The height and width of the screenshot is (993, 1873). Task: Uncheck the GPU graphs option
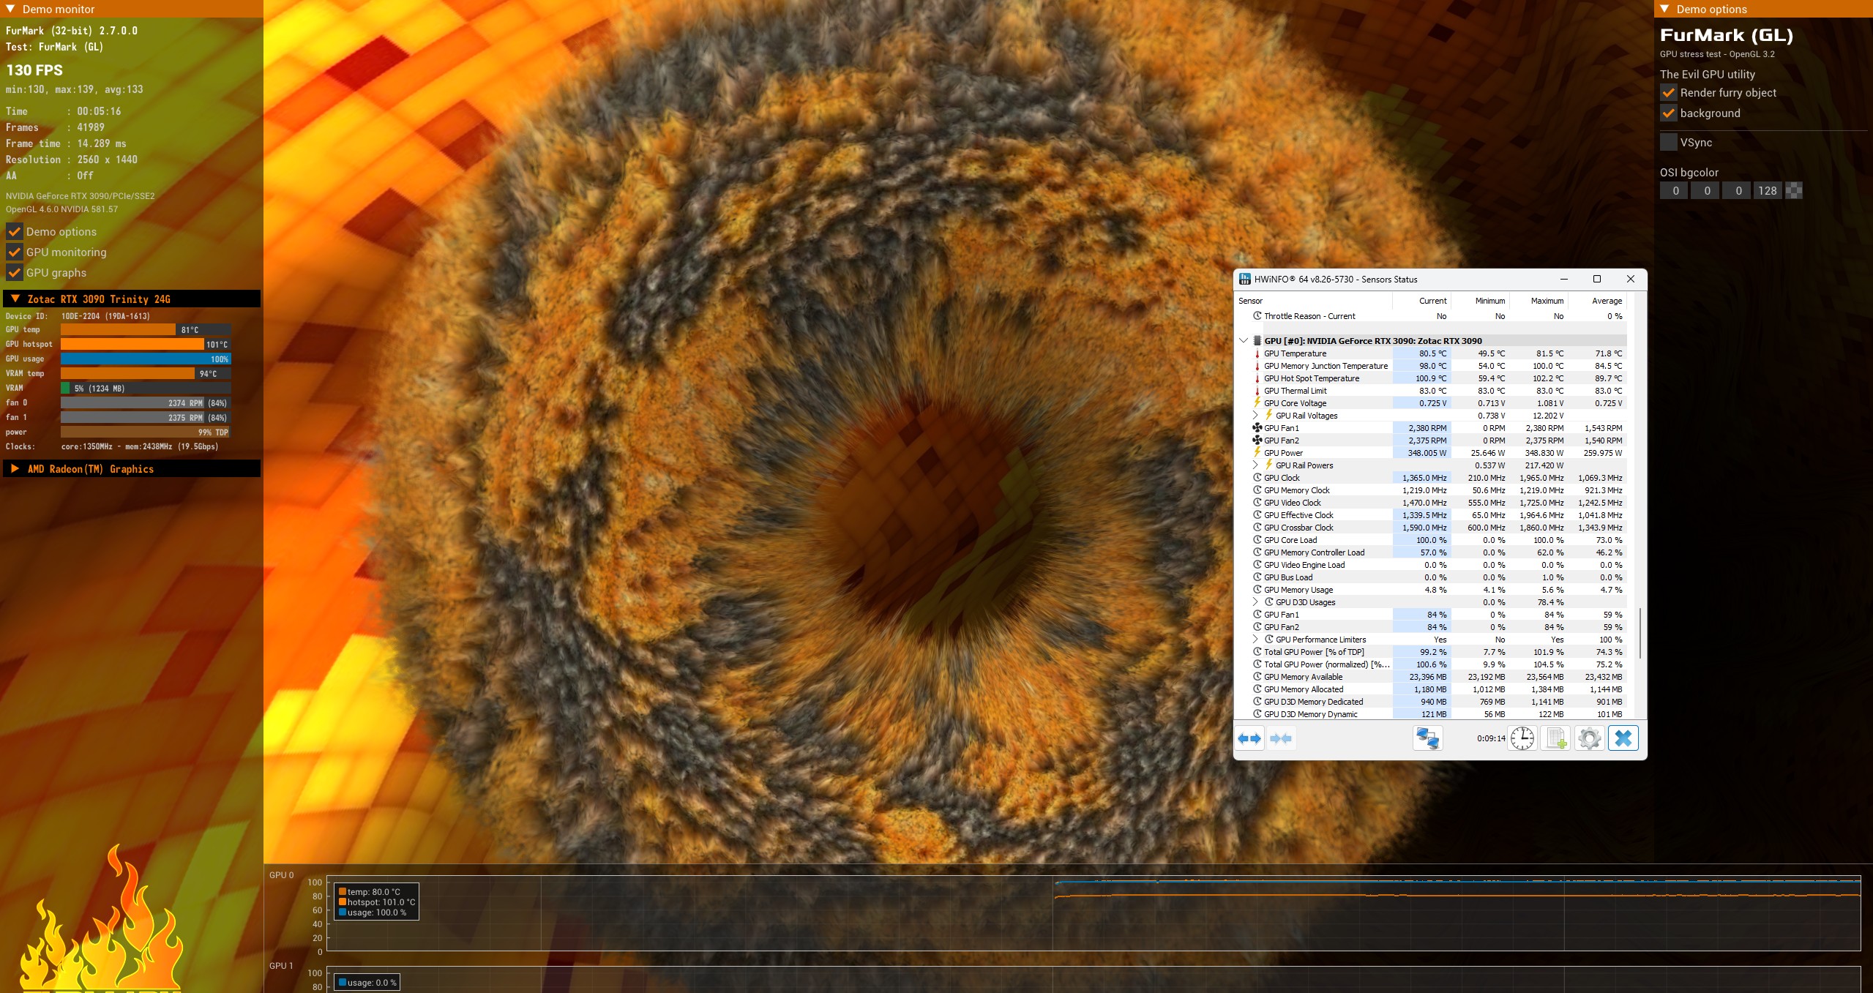(x=14, y=273)
